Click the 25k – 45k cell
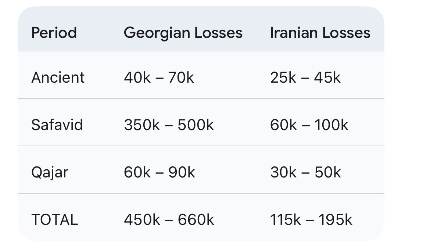This screenshot has width=430, height=252. click(x=305, y=78)
